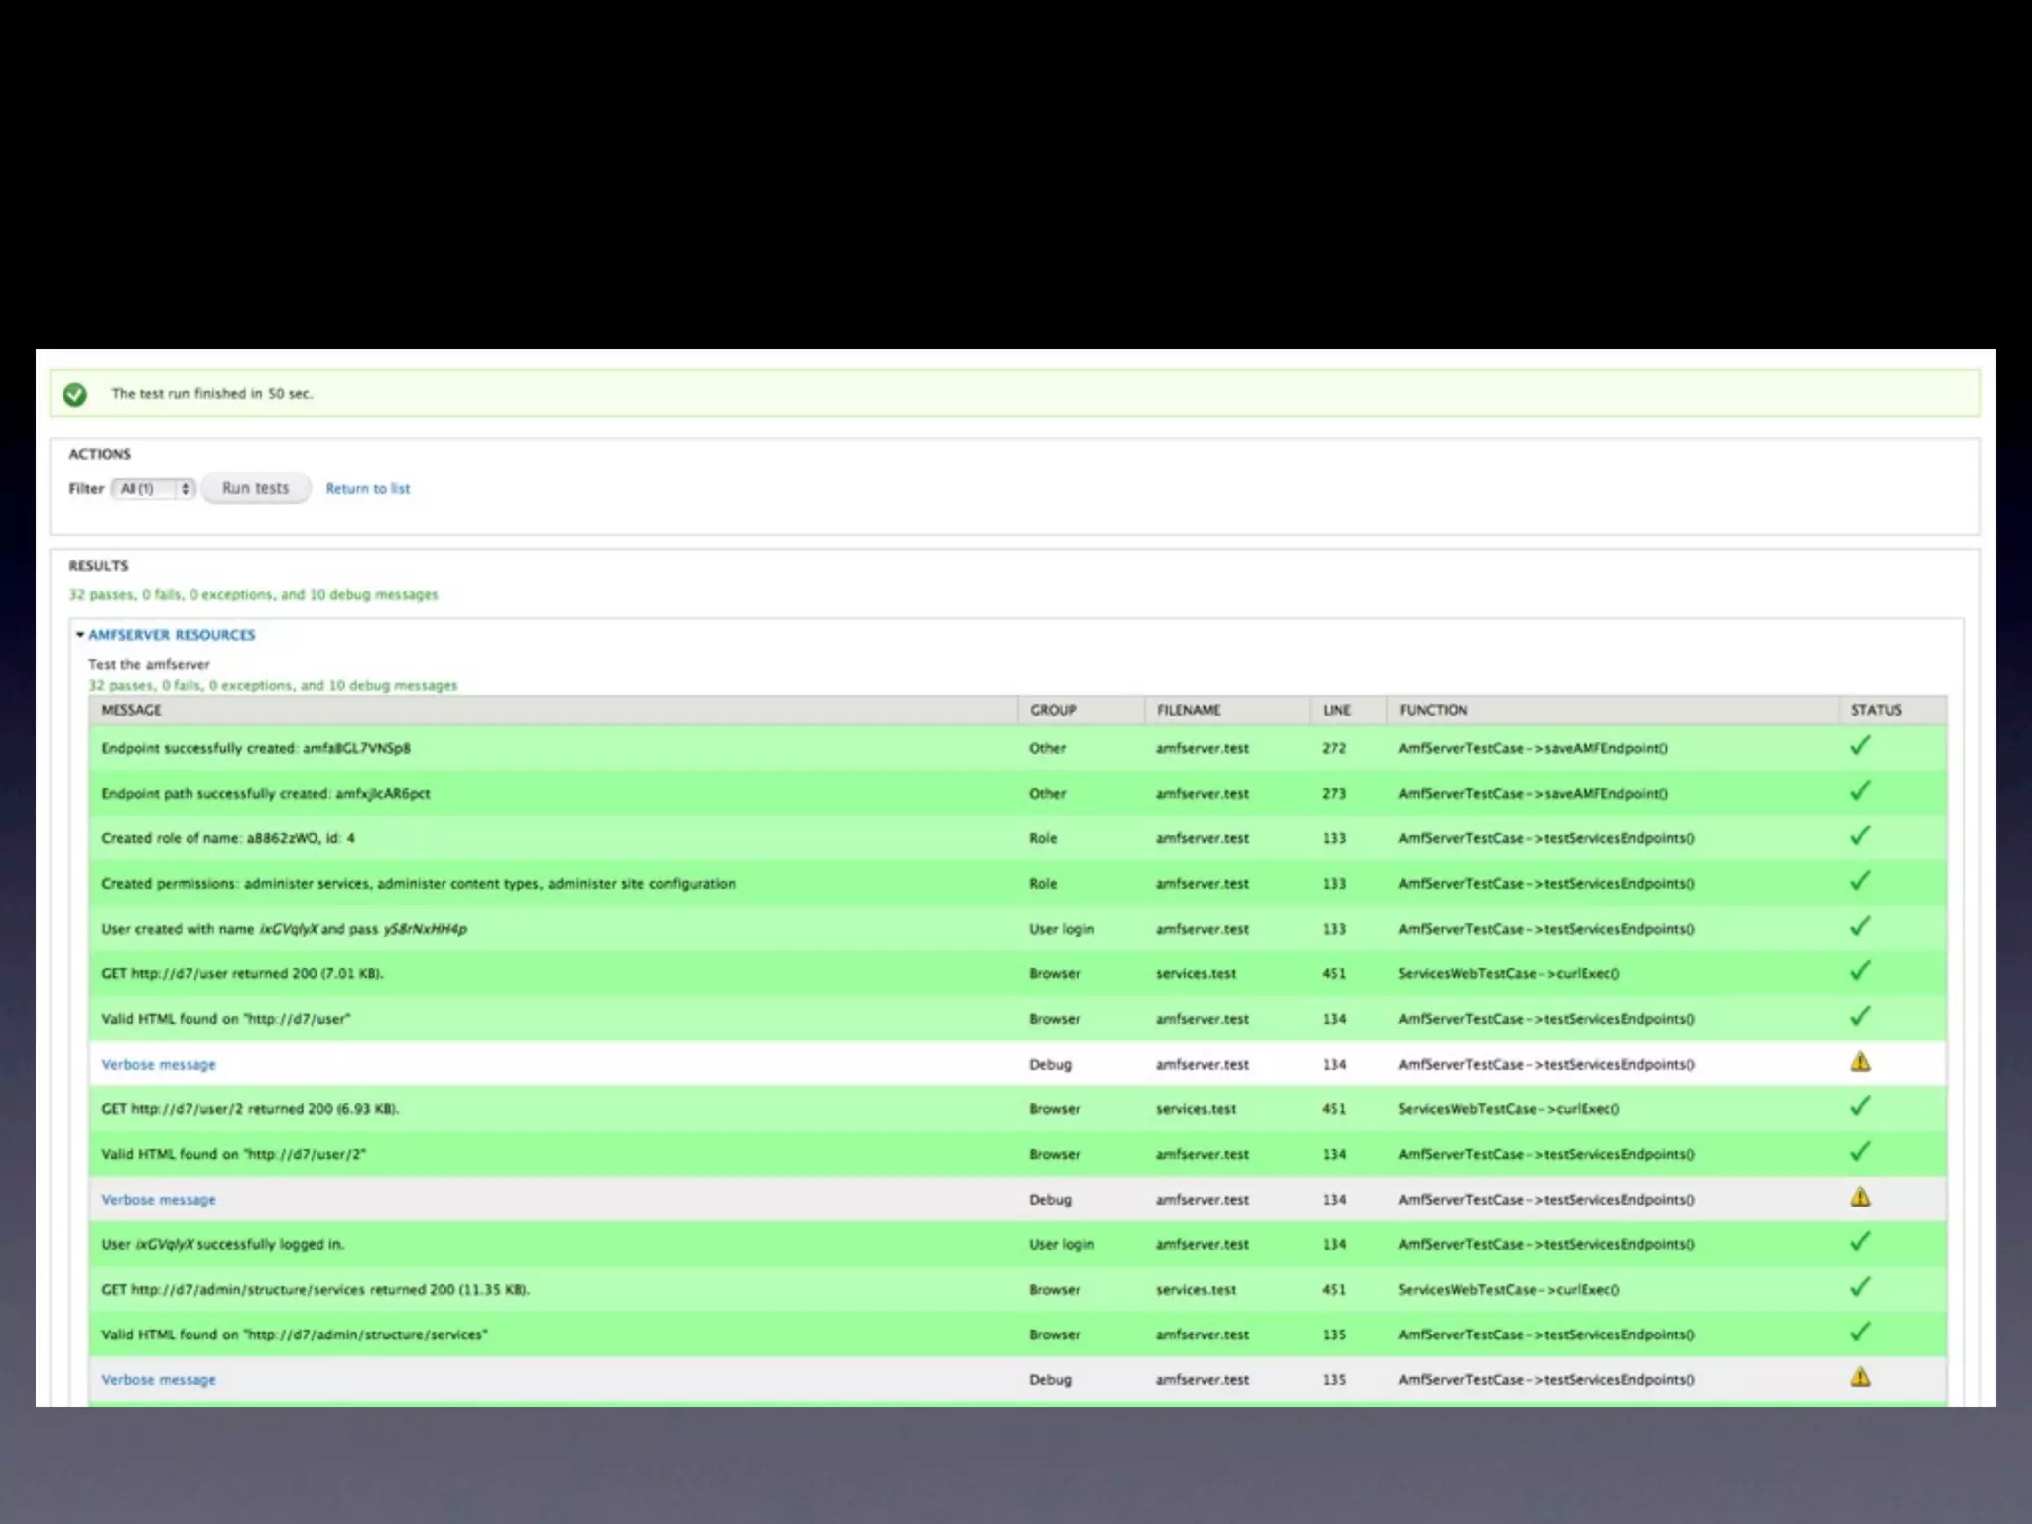
Task: Click the FILENAME column header
Action: tap(1189, 710)
